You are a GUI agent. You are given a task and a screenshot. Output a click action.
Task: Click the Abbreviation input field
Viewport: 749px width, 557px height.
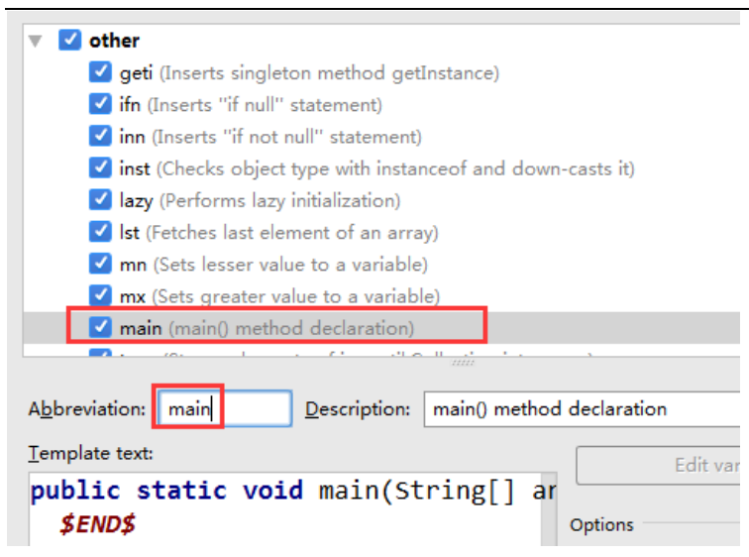click(x=225, y=408)
